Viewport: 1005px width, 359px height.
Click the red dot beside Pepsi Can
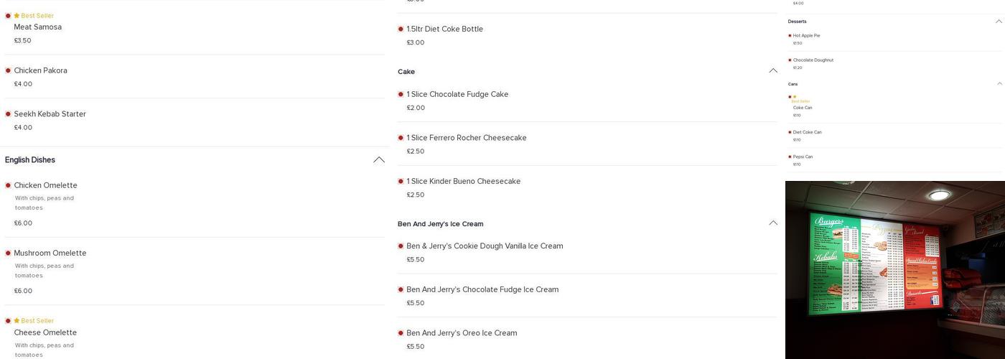pyautogui.click(x=790, y=157)
